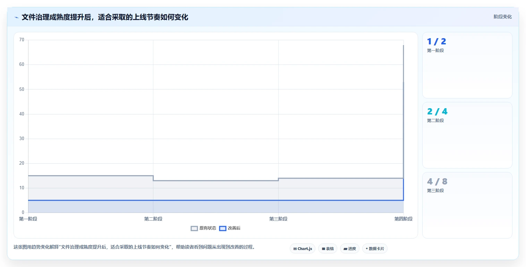526x267 pixels.
Task: Click the description text below the chart
Action: 134,247
